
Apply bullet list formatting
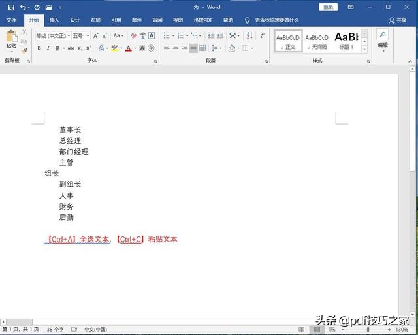[x=167, y=35]
